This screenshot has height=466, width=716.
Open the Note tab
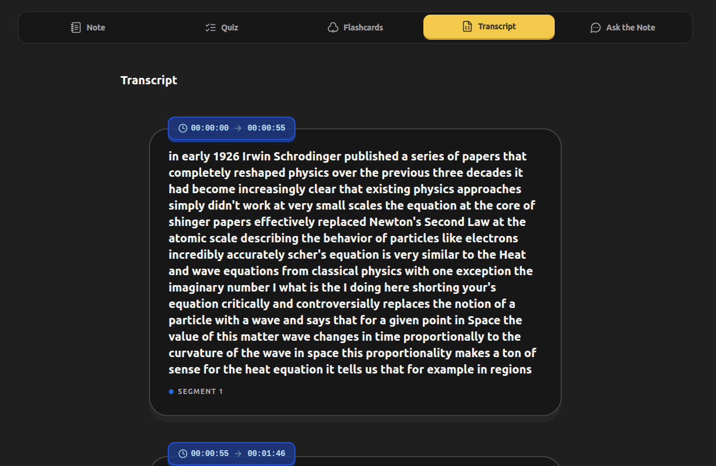point(88,28)
